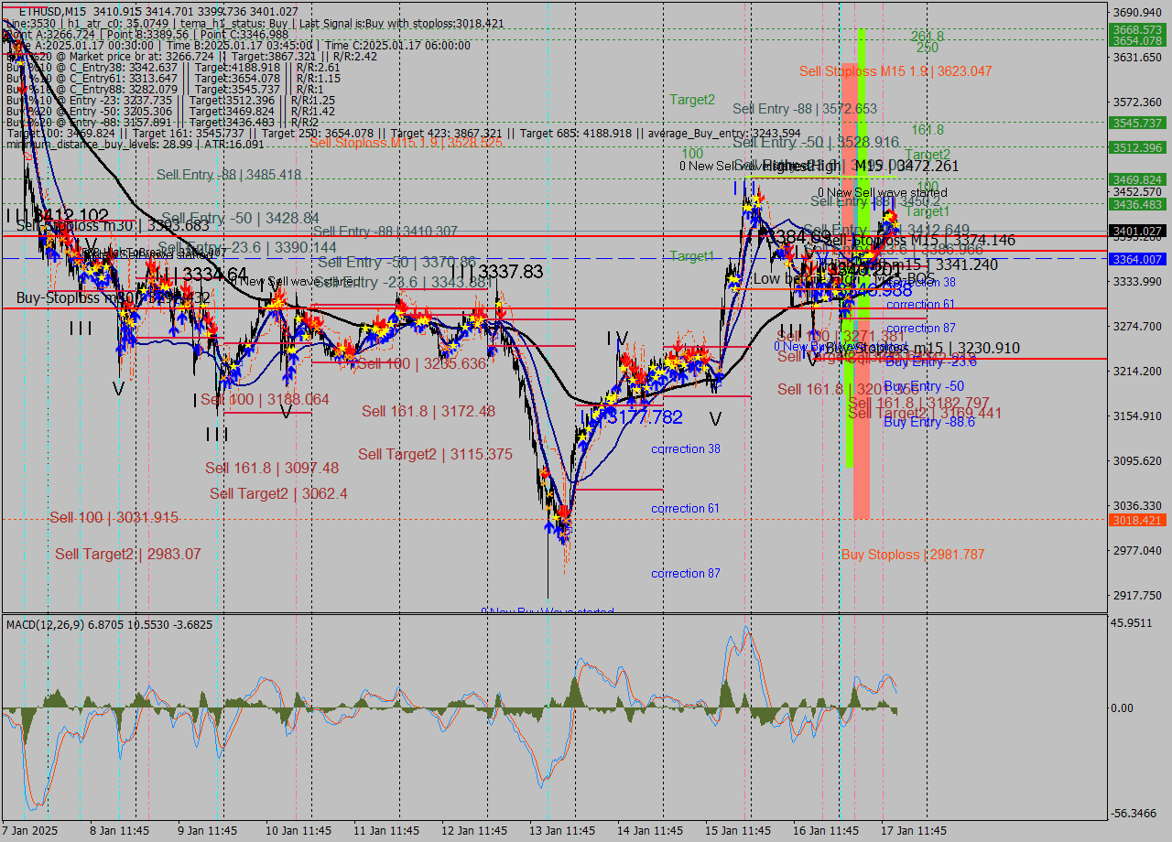Click the green 261.8 Fibonacci label
Viewport: 1172px width, 842px height.
pos(928,36)
